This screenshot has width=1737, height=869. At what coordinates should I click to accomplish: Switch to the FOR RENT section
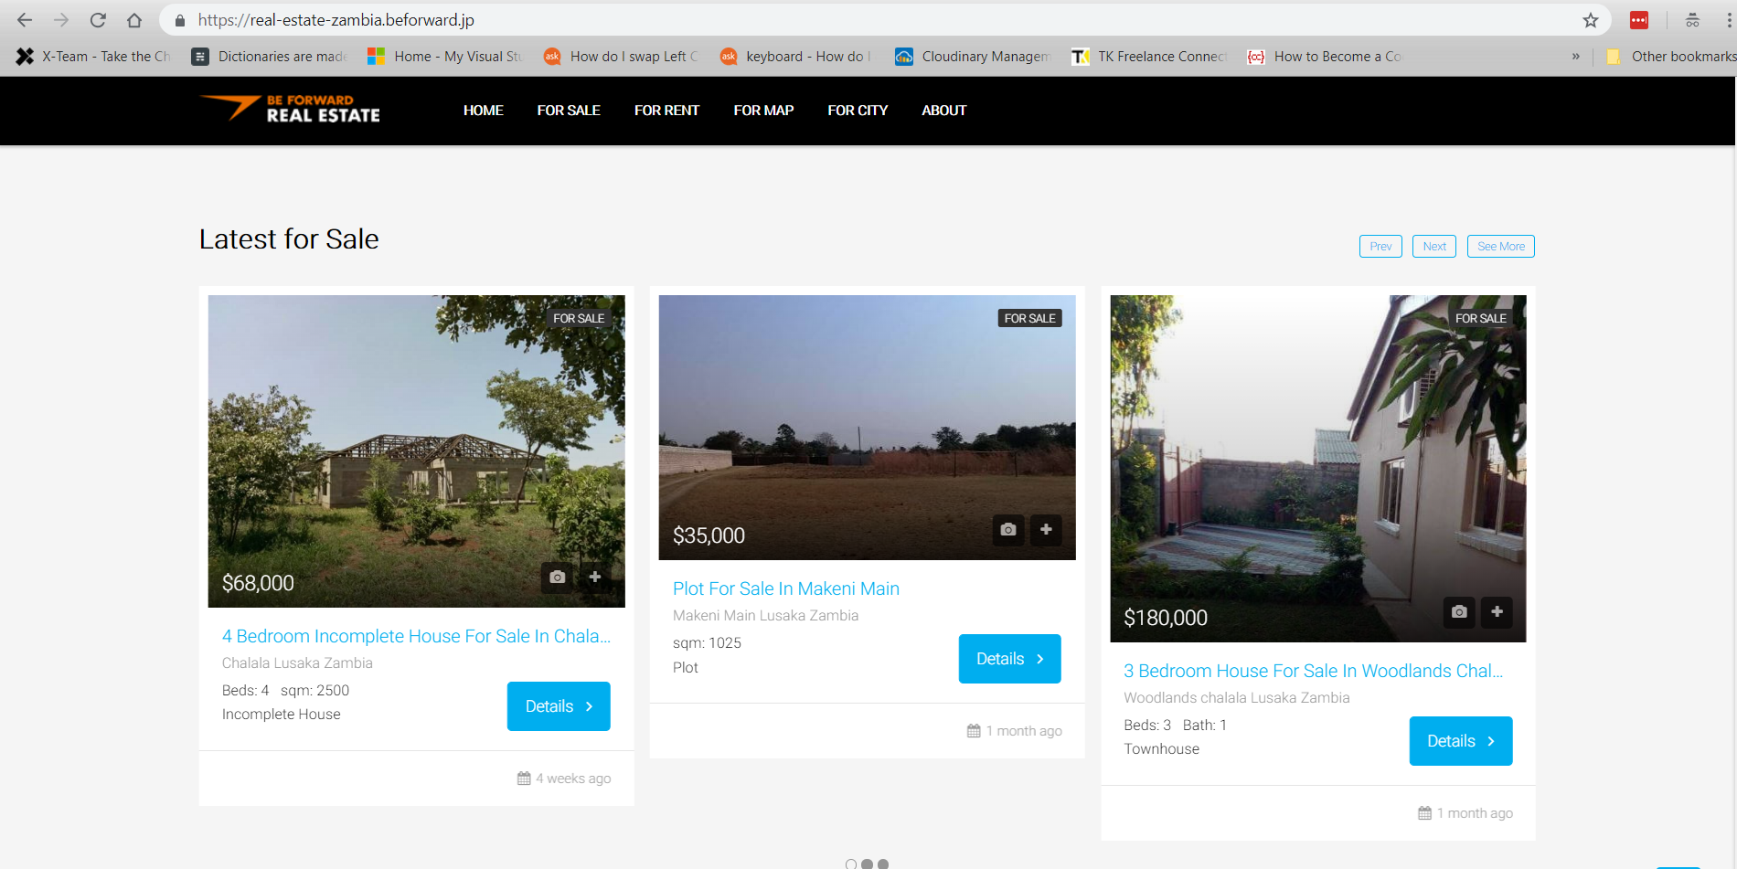666,110
